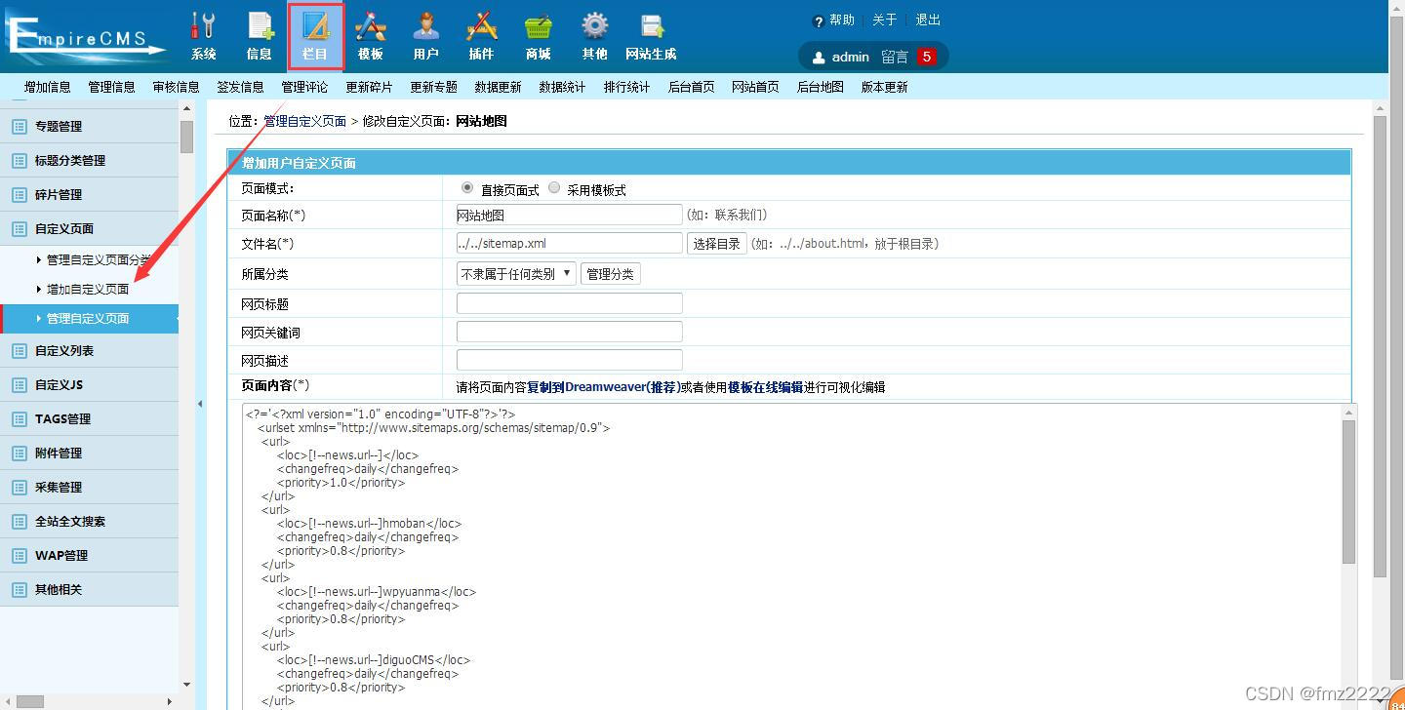The image size is (1405, 710).
Task: Click the 管理分类 button
Action: [611, 274]
